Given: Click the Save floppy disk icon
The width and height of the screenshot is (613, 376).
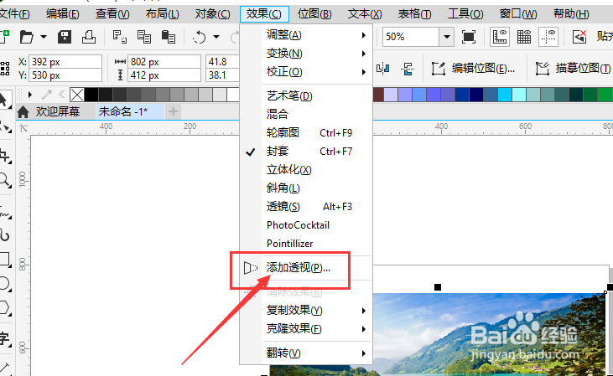Looking at the screenshot, I should click(65, 37).
